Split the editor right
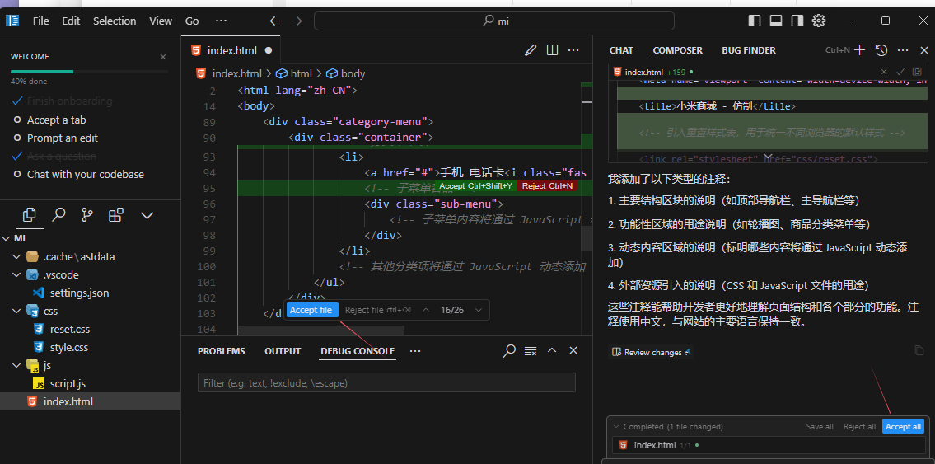The width and height of the screenshot is (935, 464). [553, 50]
